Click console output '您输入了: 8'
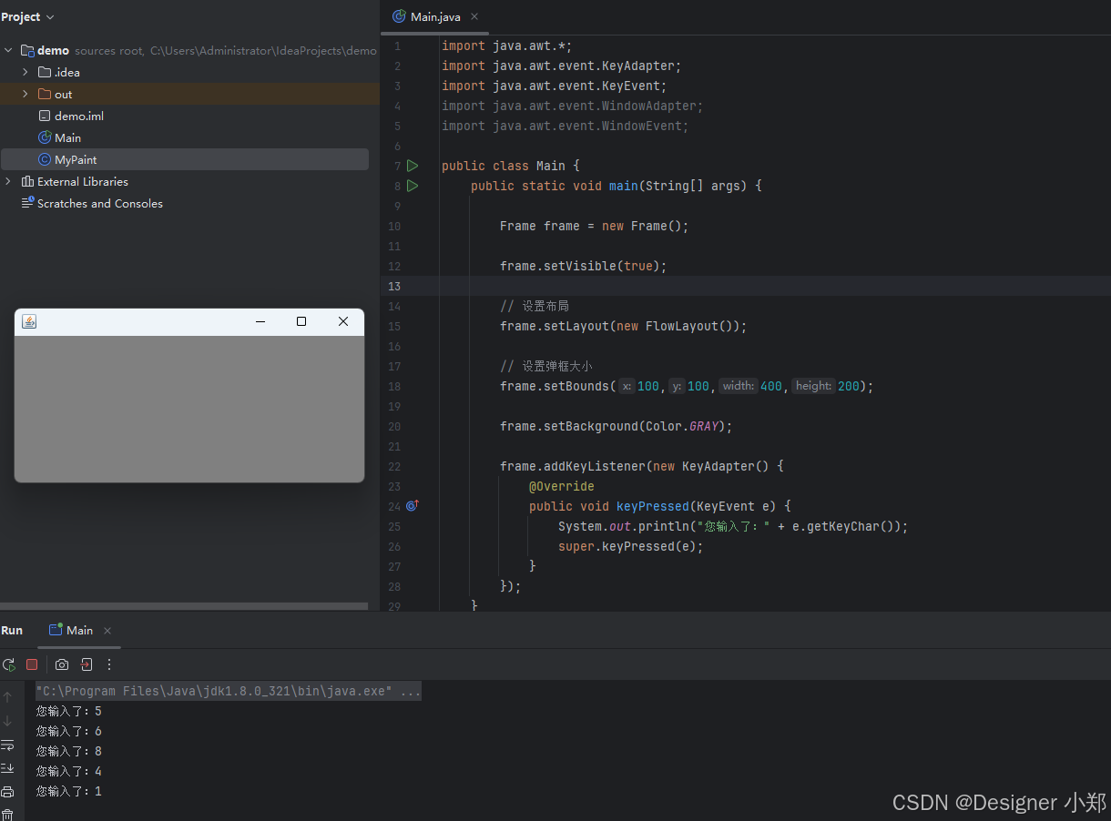This screenshot has height=821, width=1111. 69,751
